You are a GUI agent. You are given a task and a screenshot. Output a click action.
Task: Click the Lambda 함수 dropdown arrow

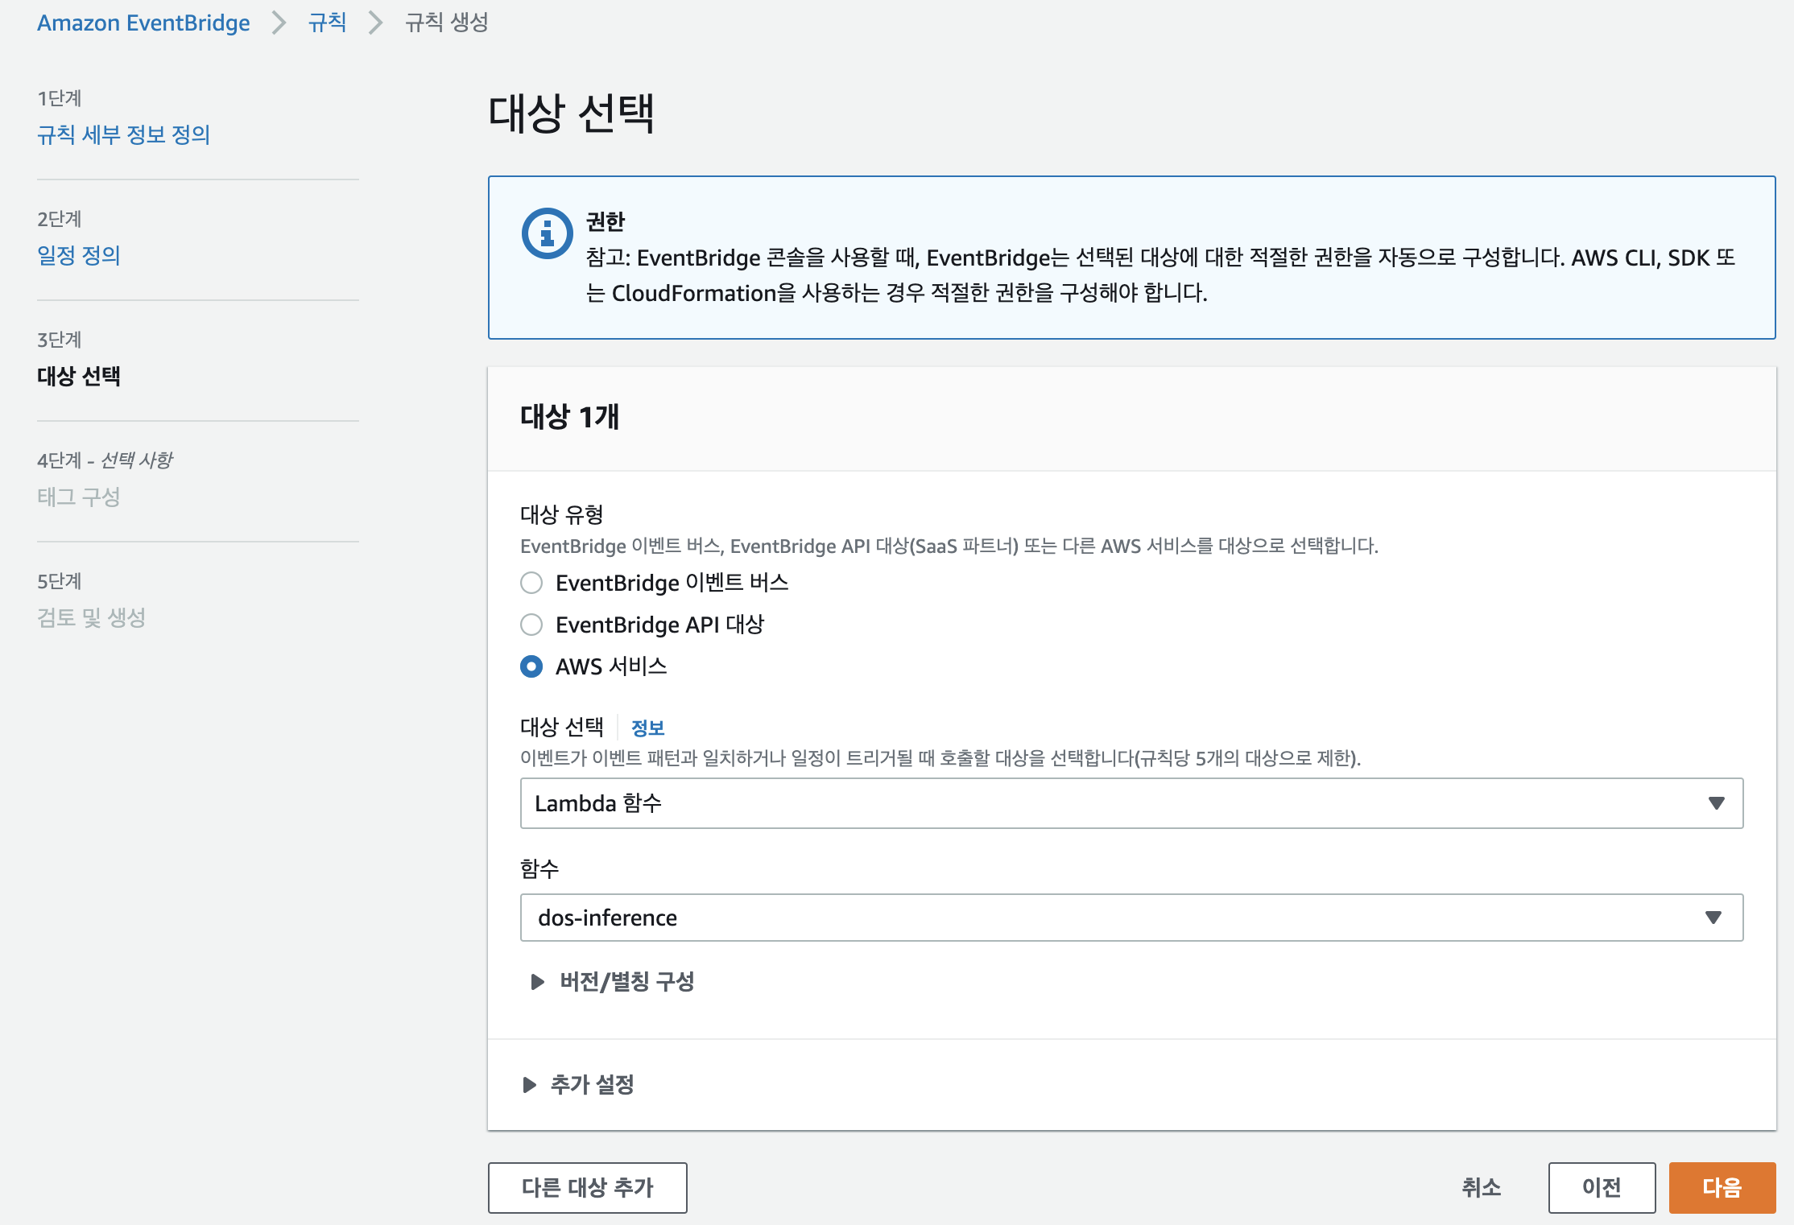point(1716,803)
